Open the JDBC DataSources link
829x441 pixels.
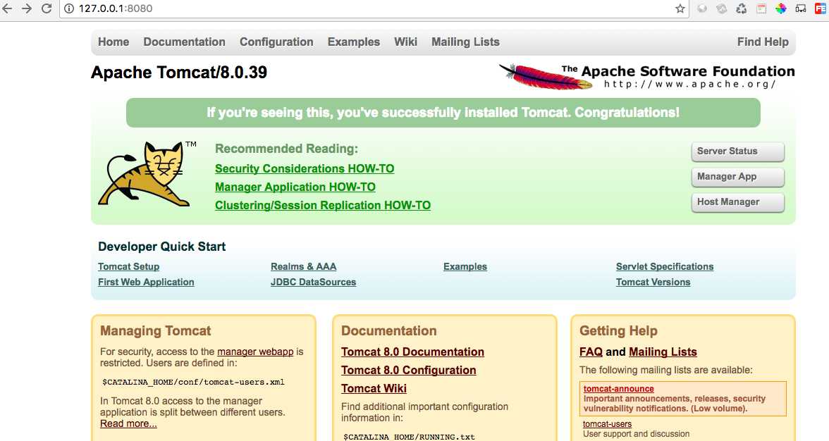point(313,282)
